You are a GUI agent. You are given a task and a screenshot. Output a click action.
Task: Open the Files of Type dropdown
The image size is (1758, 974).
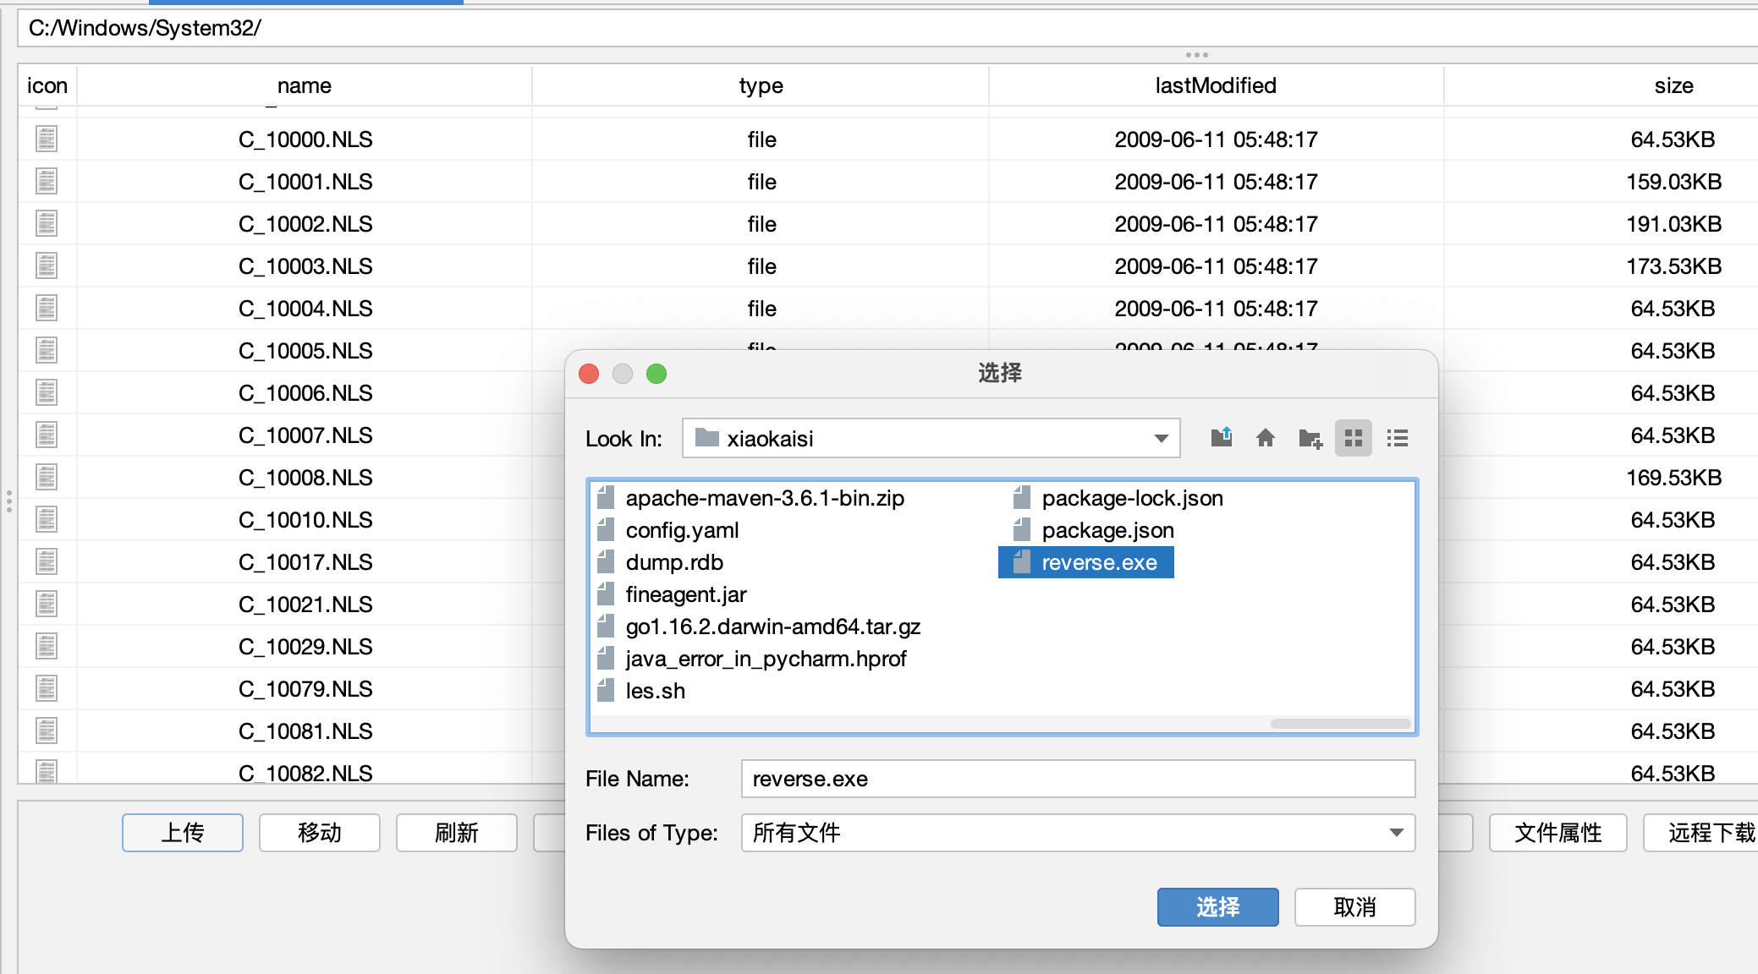pyautogui.click(x=1396, y=833)
